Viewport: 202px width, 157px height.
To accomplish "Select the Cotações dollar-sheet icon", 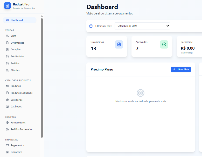I will [7, 50].
